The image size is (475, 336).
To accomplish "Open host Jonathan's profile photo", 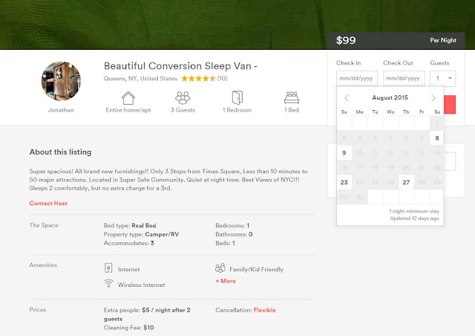I will click(62, 79).
